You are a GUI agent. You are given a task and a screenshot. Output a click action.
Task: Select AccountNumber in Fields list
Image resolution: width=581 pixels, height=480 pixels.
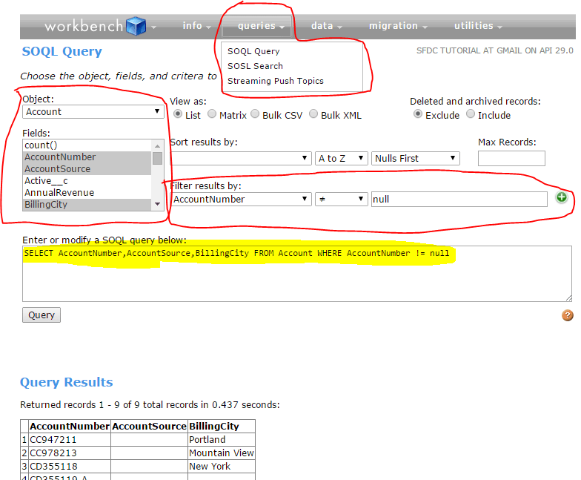tap(87, 157)
